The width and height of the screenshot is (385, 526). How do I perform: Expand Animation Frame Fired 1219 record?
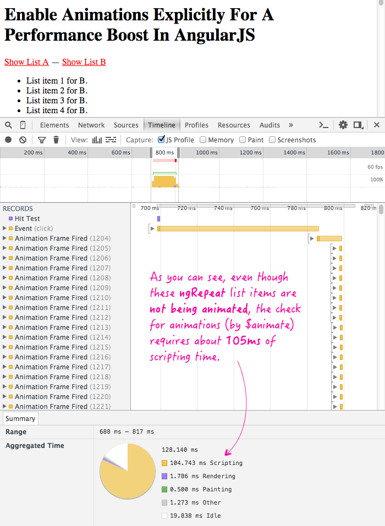click(x=5, y=387)
